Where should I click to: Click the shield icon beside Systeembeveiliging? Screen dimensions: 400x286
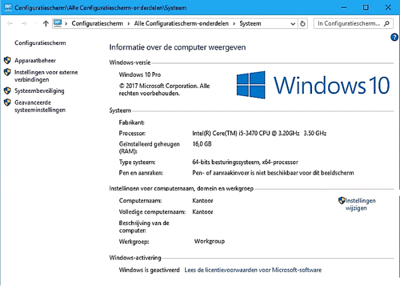7,91
